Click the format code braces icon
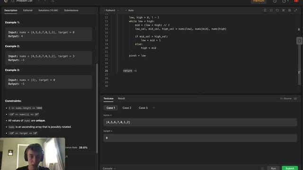303x170 pixels. tap(271, 10)
